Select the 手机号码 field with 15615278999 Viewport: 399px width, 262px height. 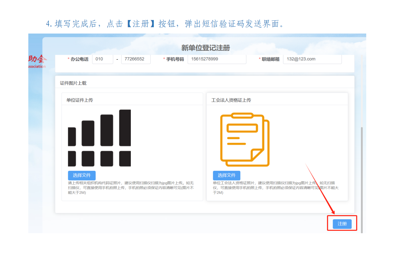coord(217,59)
